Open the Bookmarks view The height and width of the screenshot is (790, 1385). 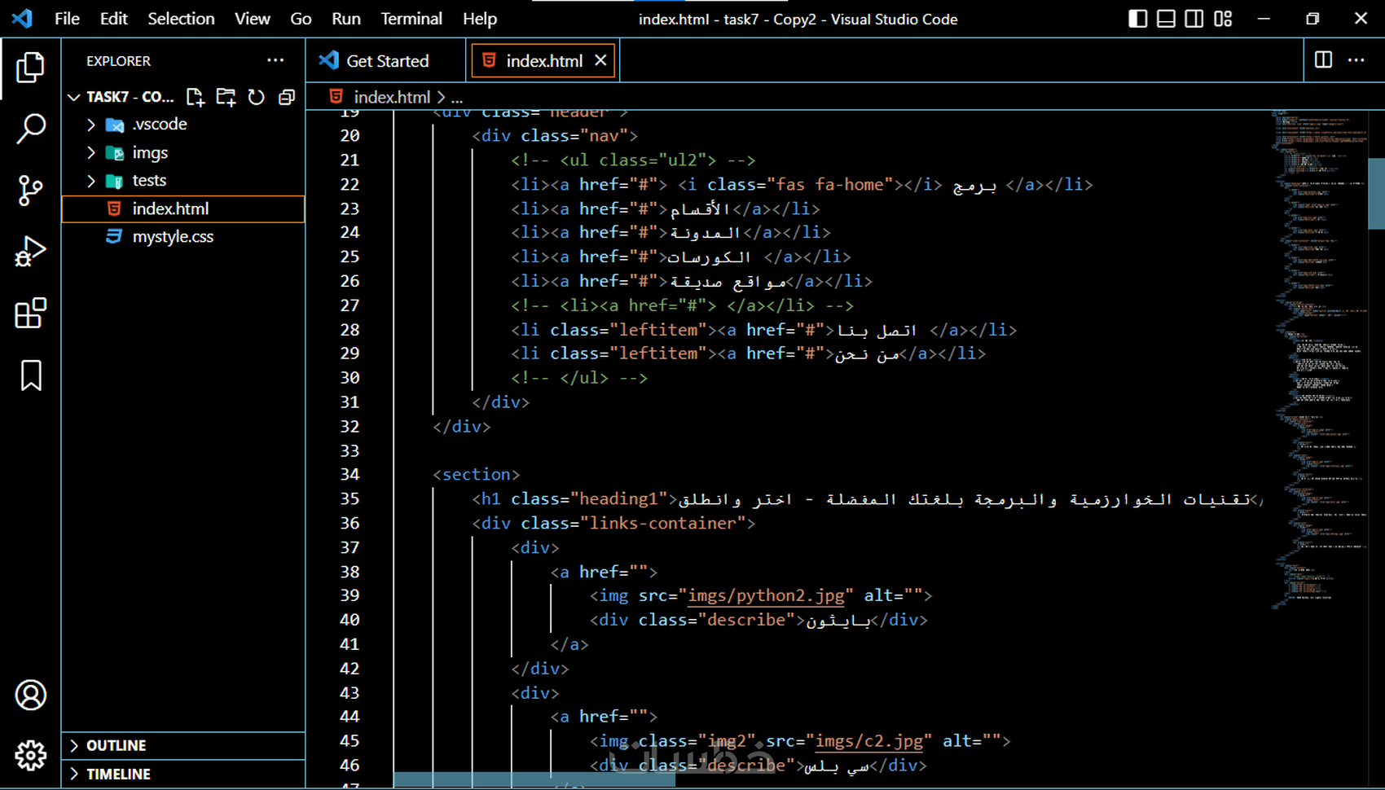[30, 375]
